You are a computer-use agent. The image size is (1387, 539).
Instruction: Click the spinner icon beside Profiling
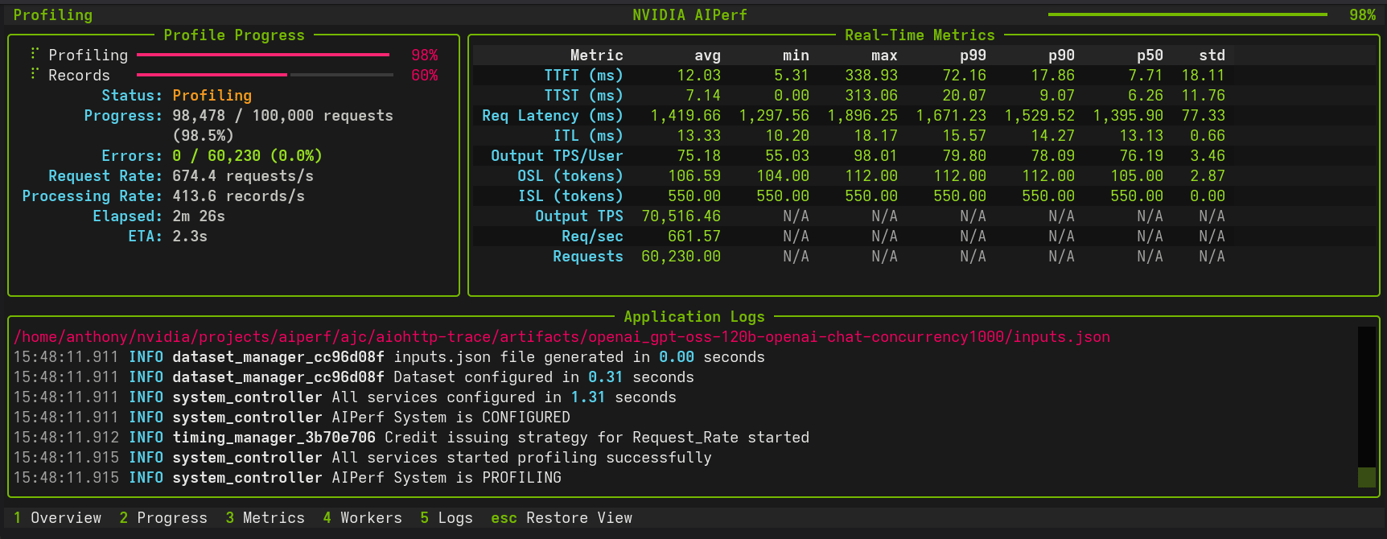tap(35, 54)
